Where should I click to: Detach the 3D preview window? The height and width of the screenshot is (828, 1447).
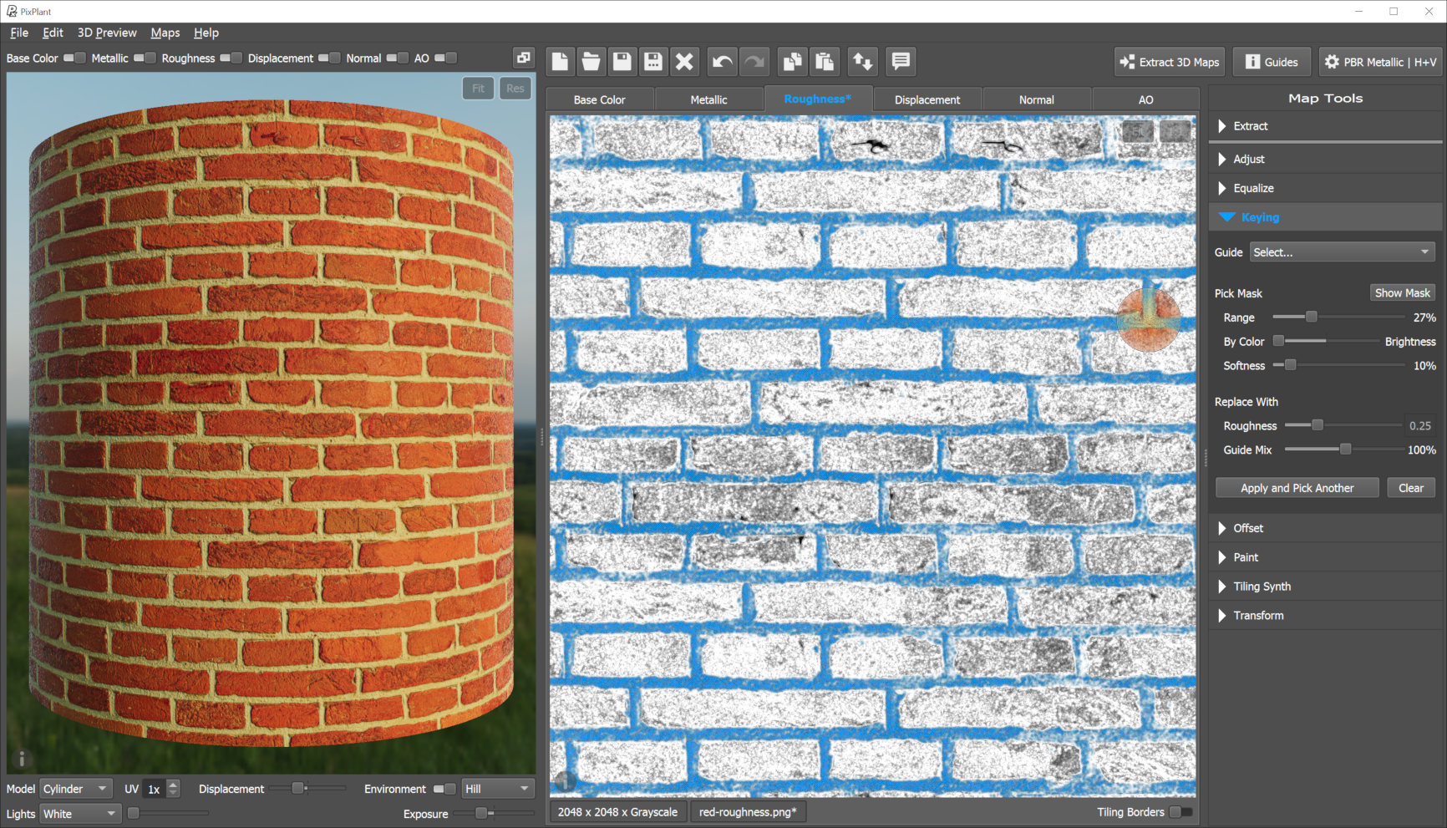pyautogui.click(x=523, y=58)
